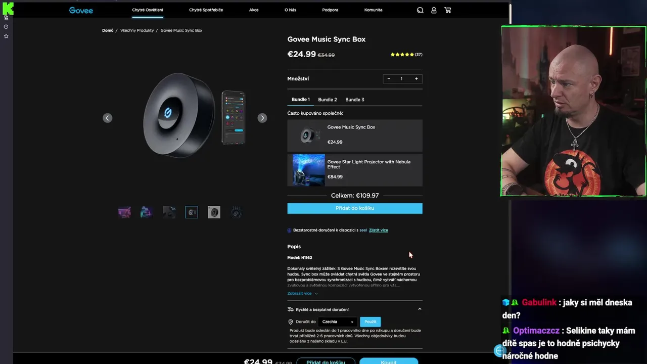Screen dimensions: 647x364
Task: Select the Bundle 1 tab
Action: [300, 100]
